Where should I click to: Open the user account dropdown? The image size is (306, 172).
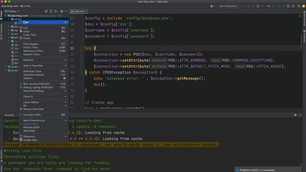point(212,6)
